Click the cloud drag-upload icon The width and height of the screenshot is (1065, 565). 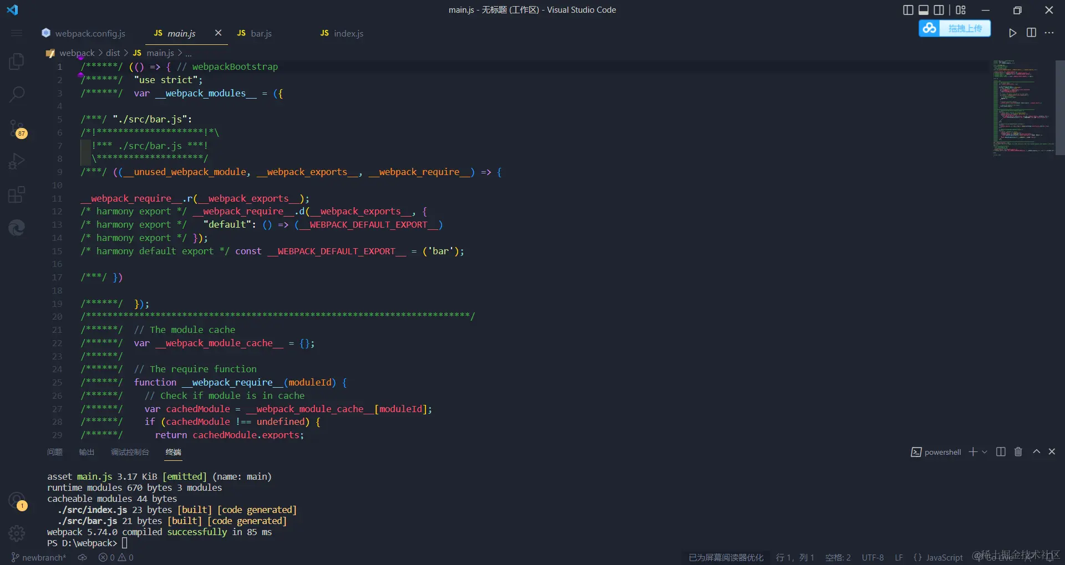[x=930, y=28]
